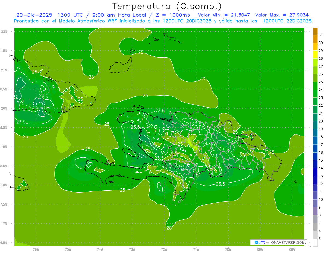
Task: Click the "73W" longitude label
Action: pos(132,249)
